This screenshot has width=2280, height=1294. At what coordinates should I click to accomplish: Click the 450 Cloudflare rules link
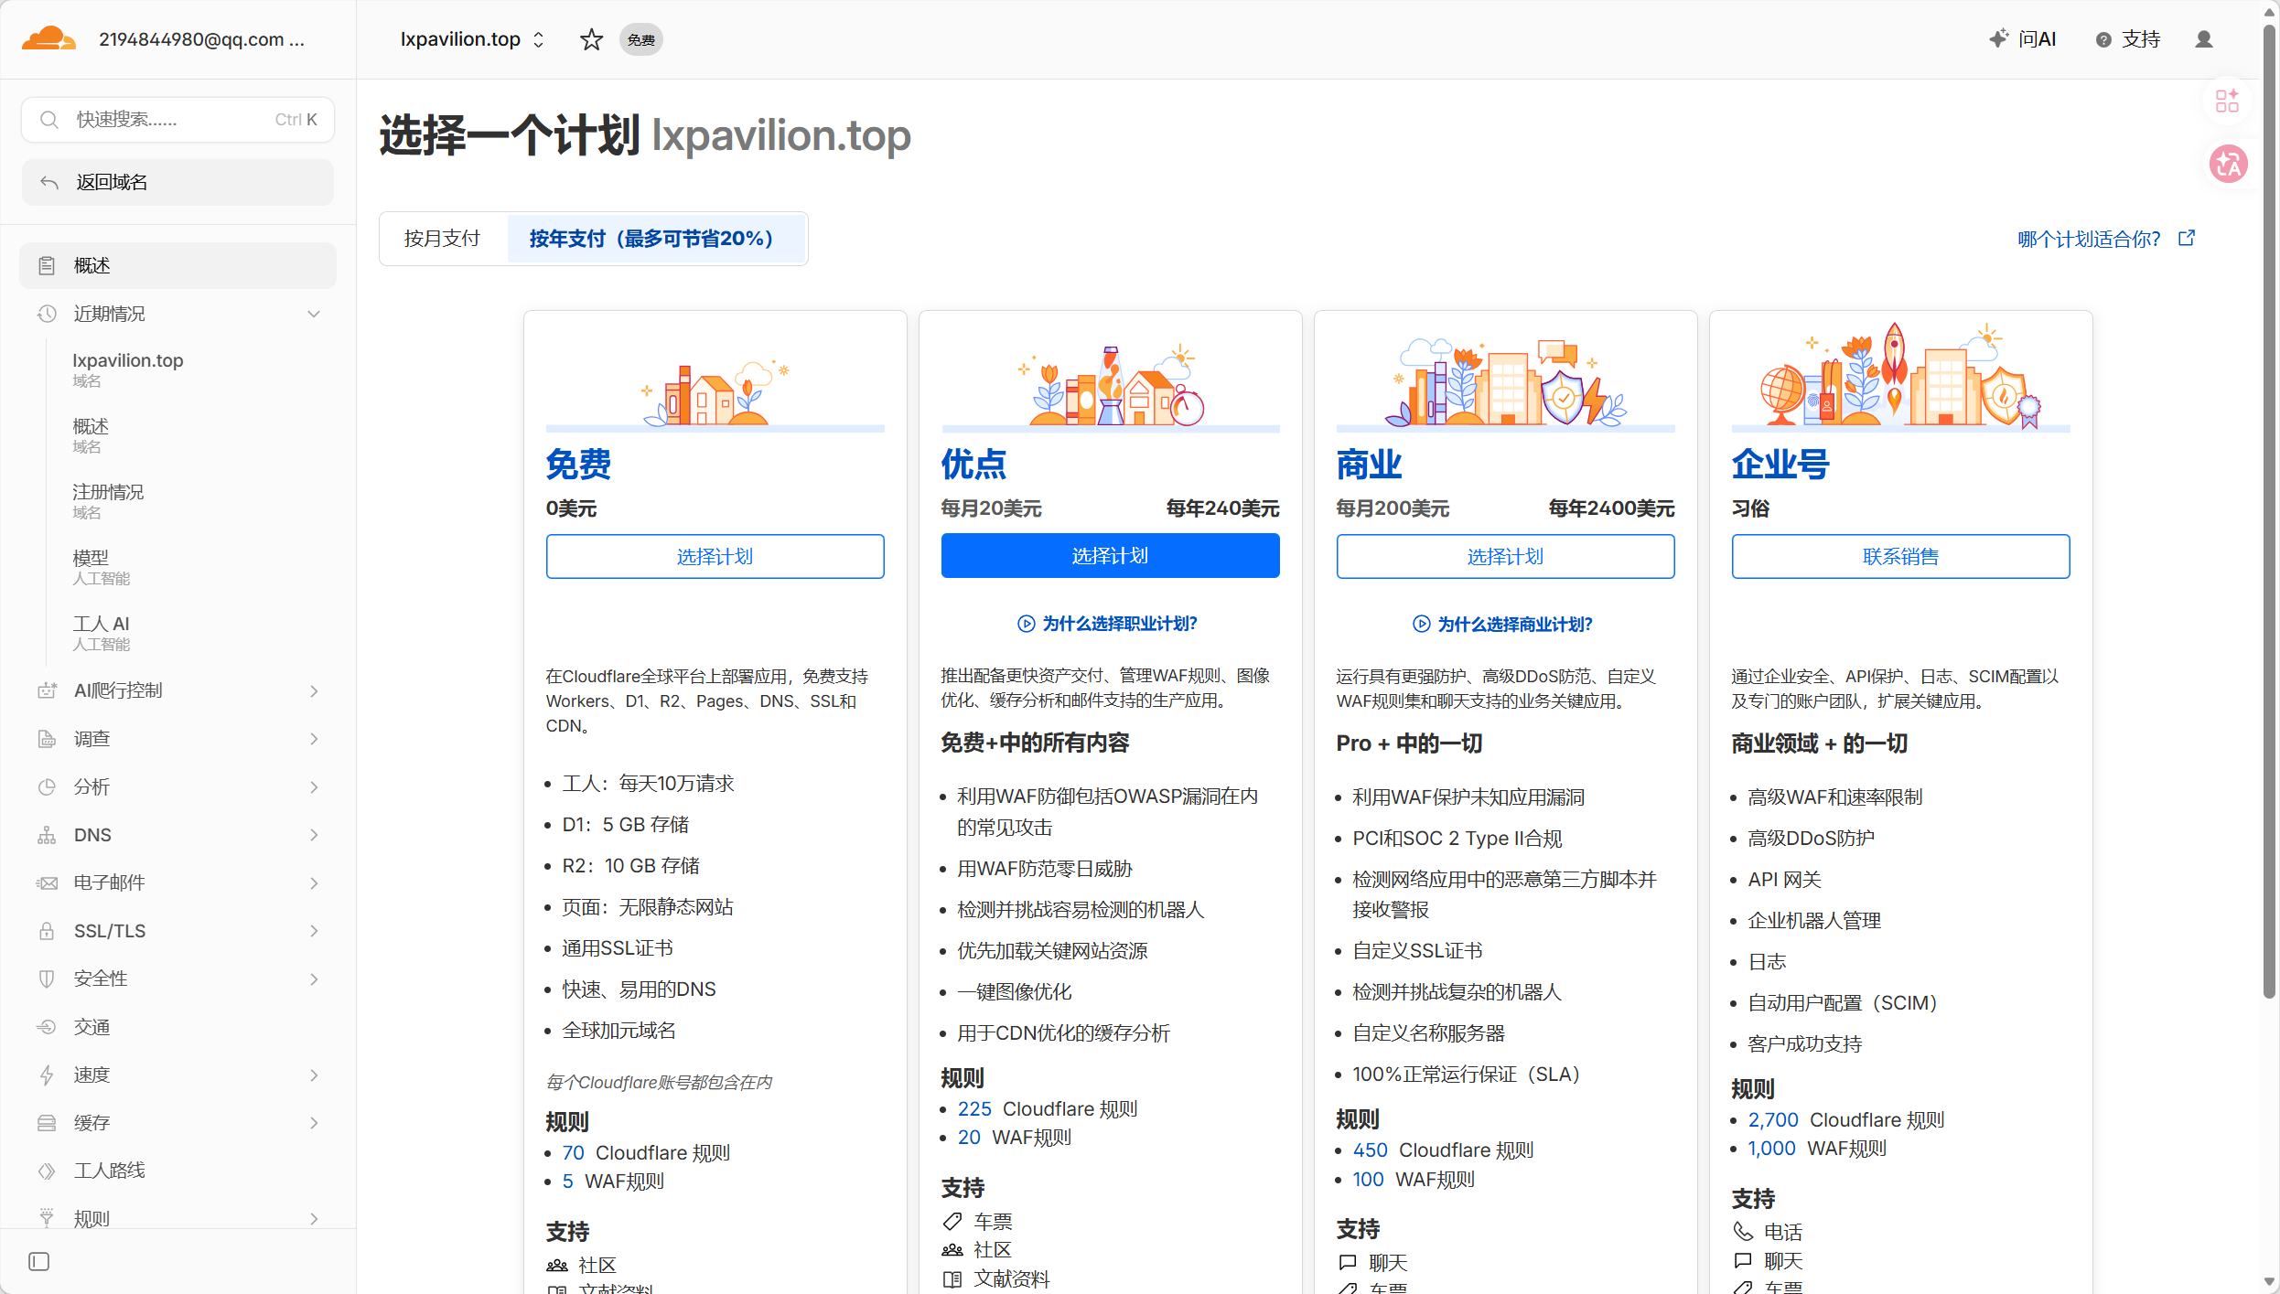tap(1370, 1150)
